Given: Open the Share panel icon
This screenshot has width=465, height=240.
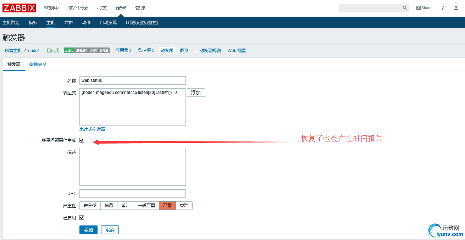Looking at the screenshot, I should 424,7.
